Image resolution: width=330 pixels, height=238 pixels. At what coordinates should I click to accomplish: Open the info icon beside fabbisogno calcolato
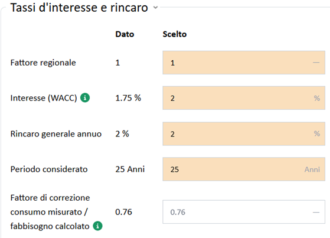click(x=97, y=226)
